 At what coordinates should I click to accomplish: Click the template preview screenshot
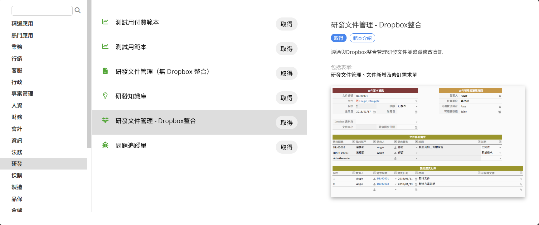(428, 141)
